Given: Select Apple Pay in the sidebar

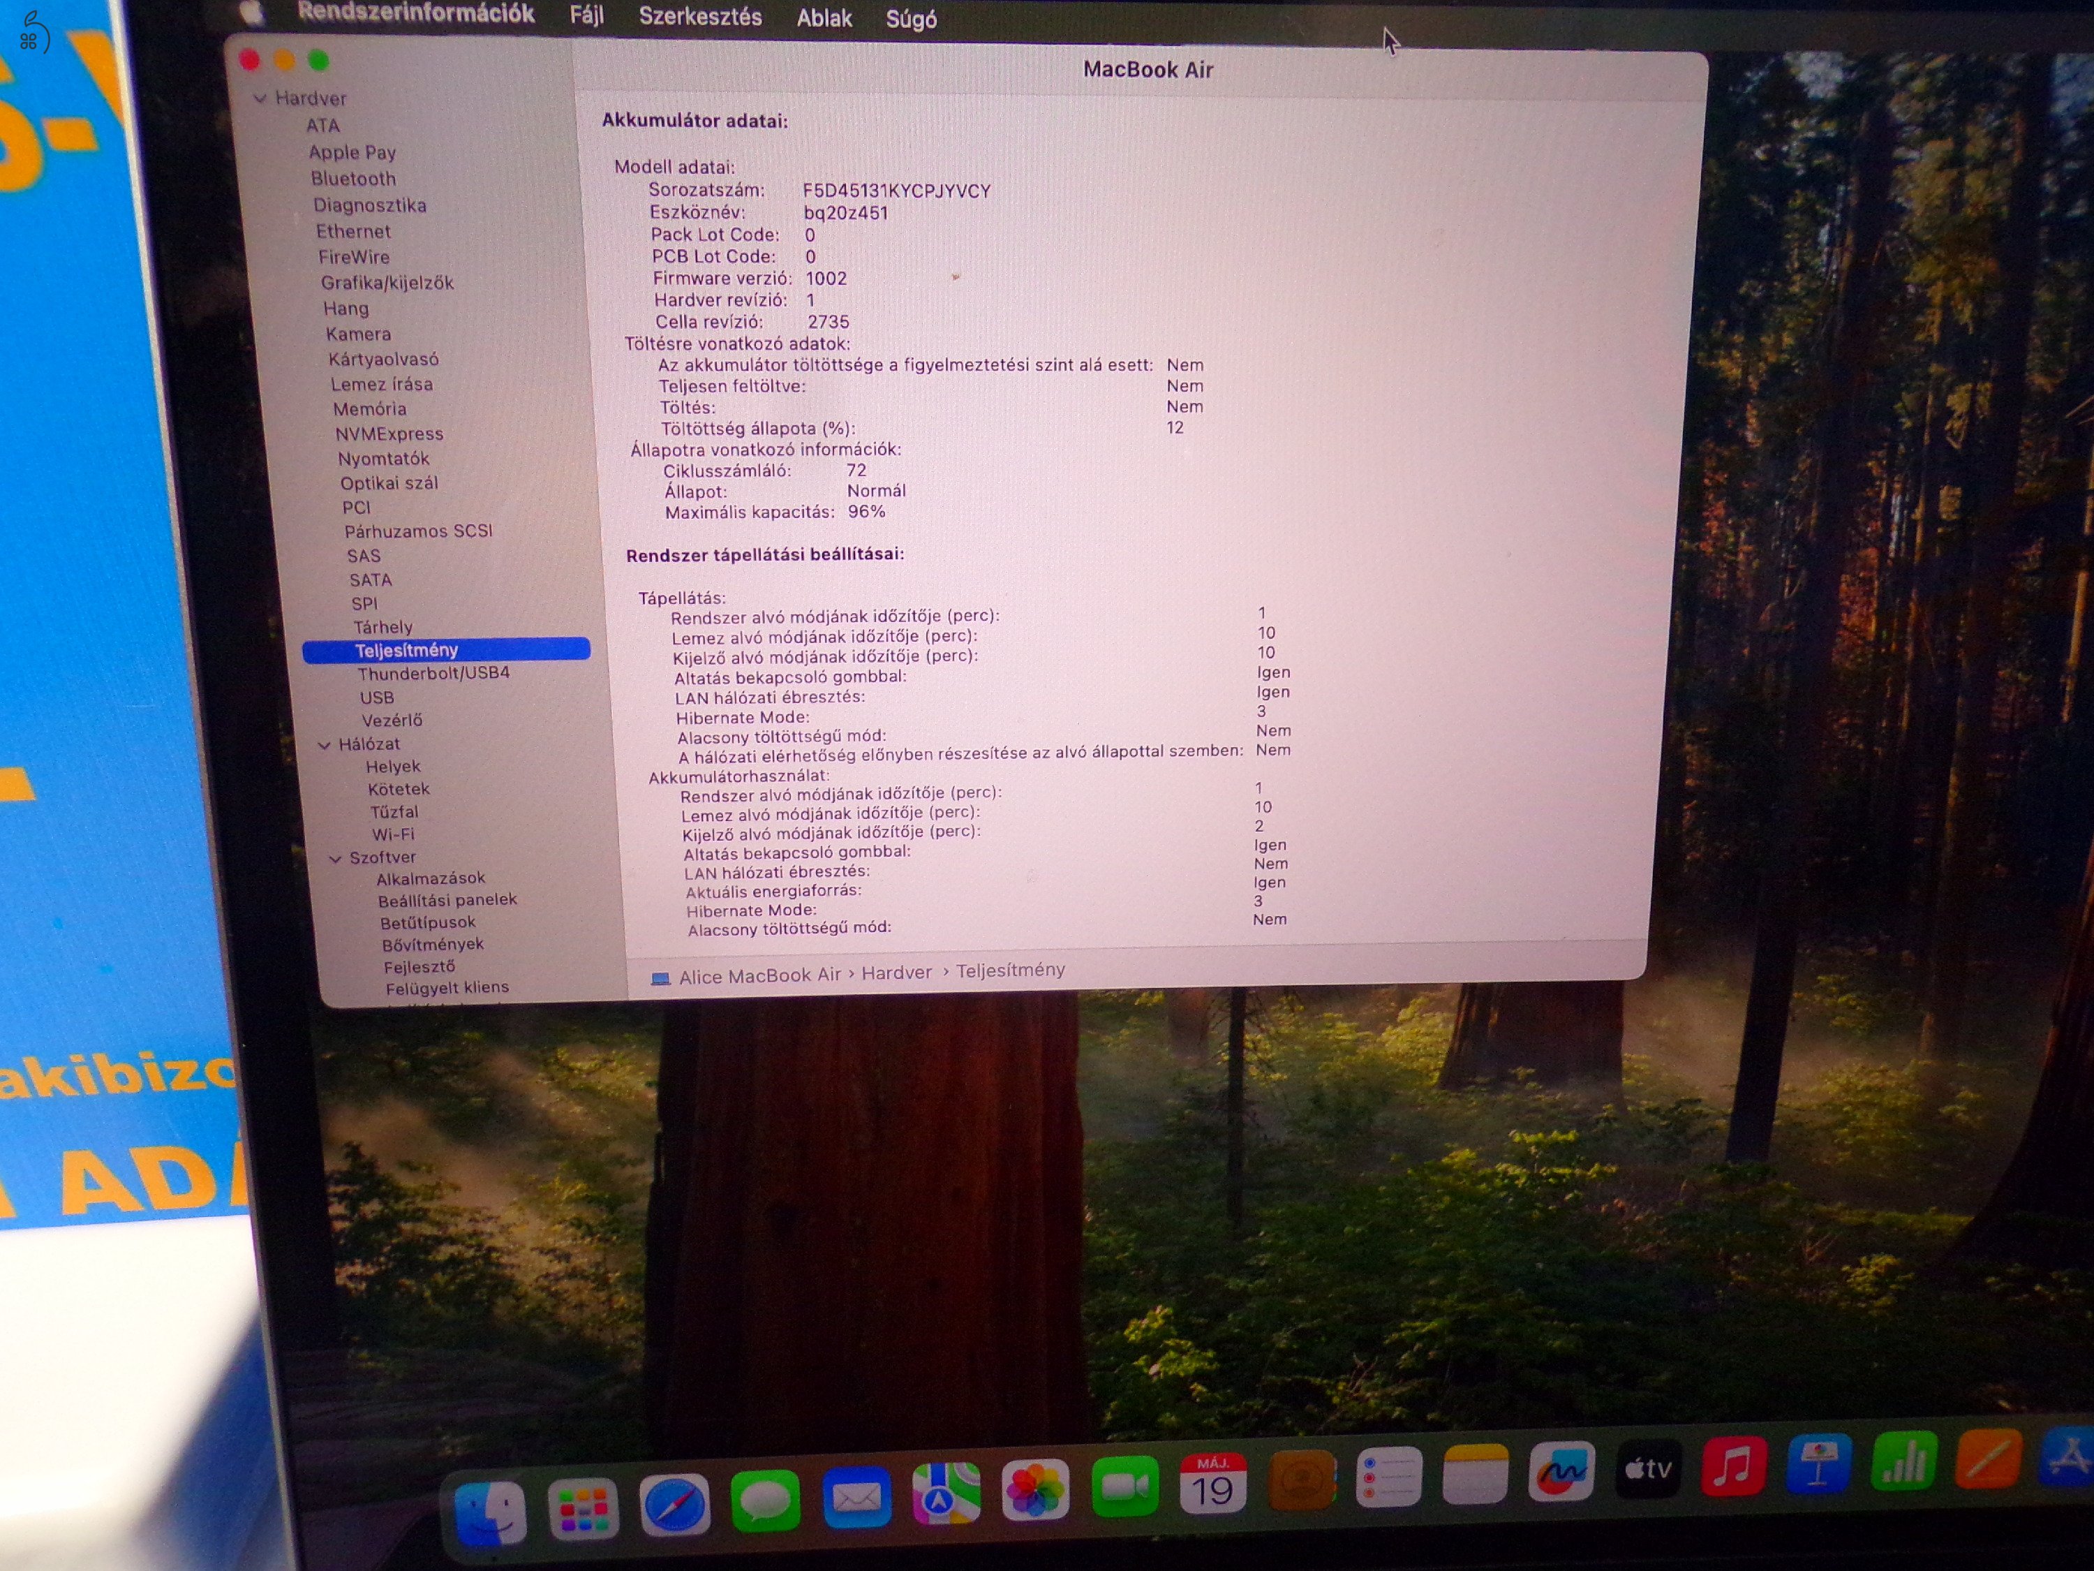Looking at the screenshot, I should pos(352,152).
